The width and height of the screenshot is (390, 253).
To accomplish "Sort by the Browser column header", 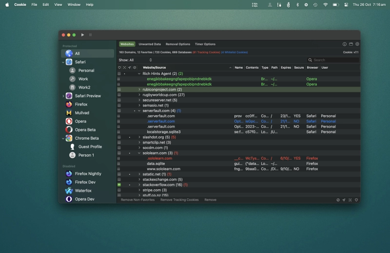I will pyautogui.click(x=312, y=68).
